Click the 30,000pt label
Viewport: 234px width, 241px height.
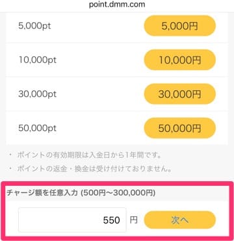pos(37,94)
